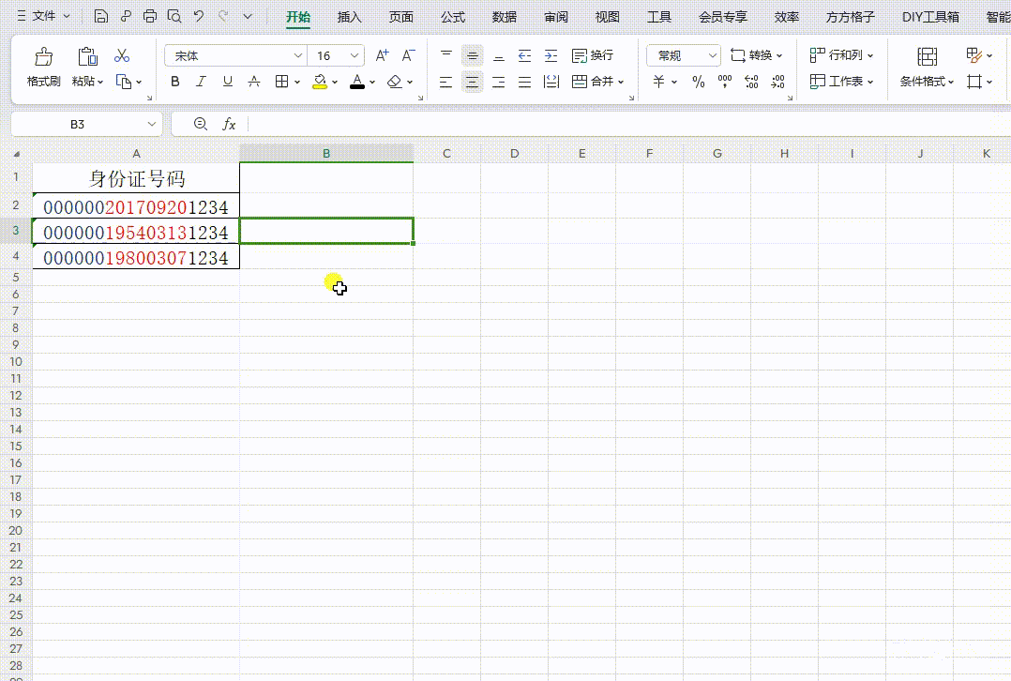Switch to the 插入 tab
Screen dimensions: 1011x681
point(350,18)
